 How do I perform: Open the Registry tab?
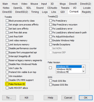tap(86, 12)
